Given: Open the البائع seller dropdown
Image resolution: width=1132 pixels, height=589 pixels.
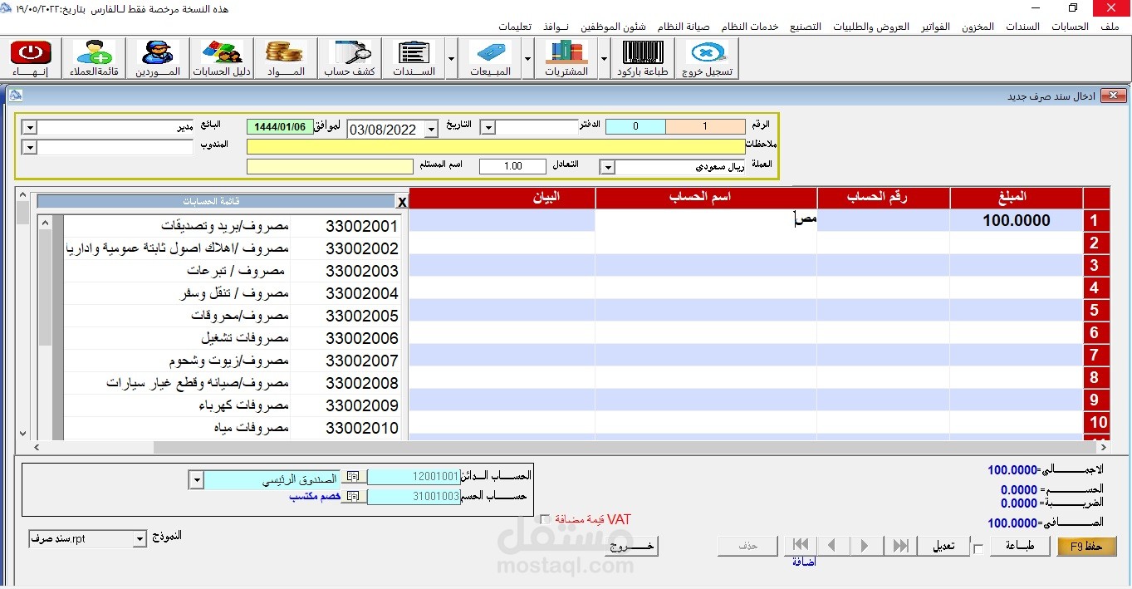Looking at the screenshot, I should 29,127.
